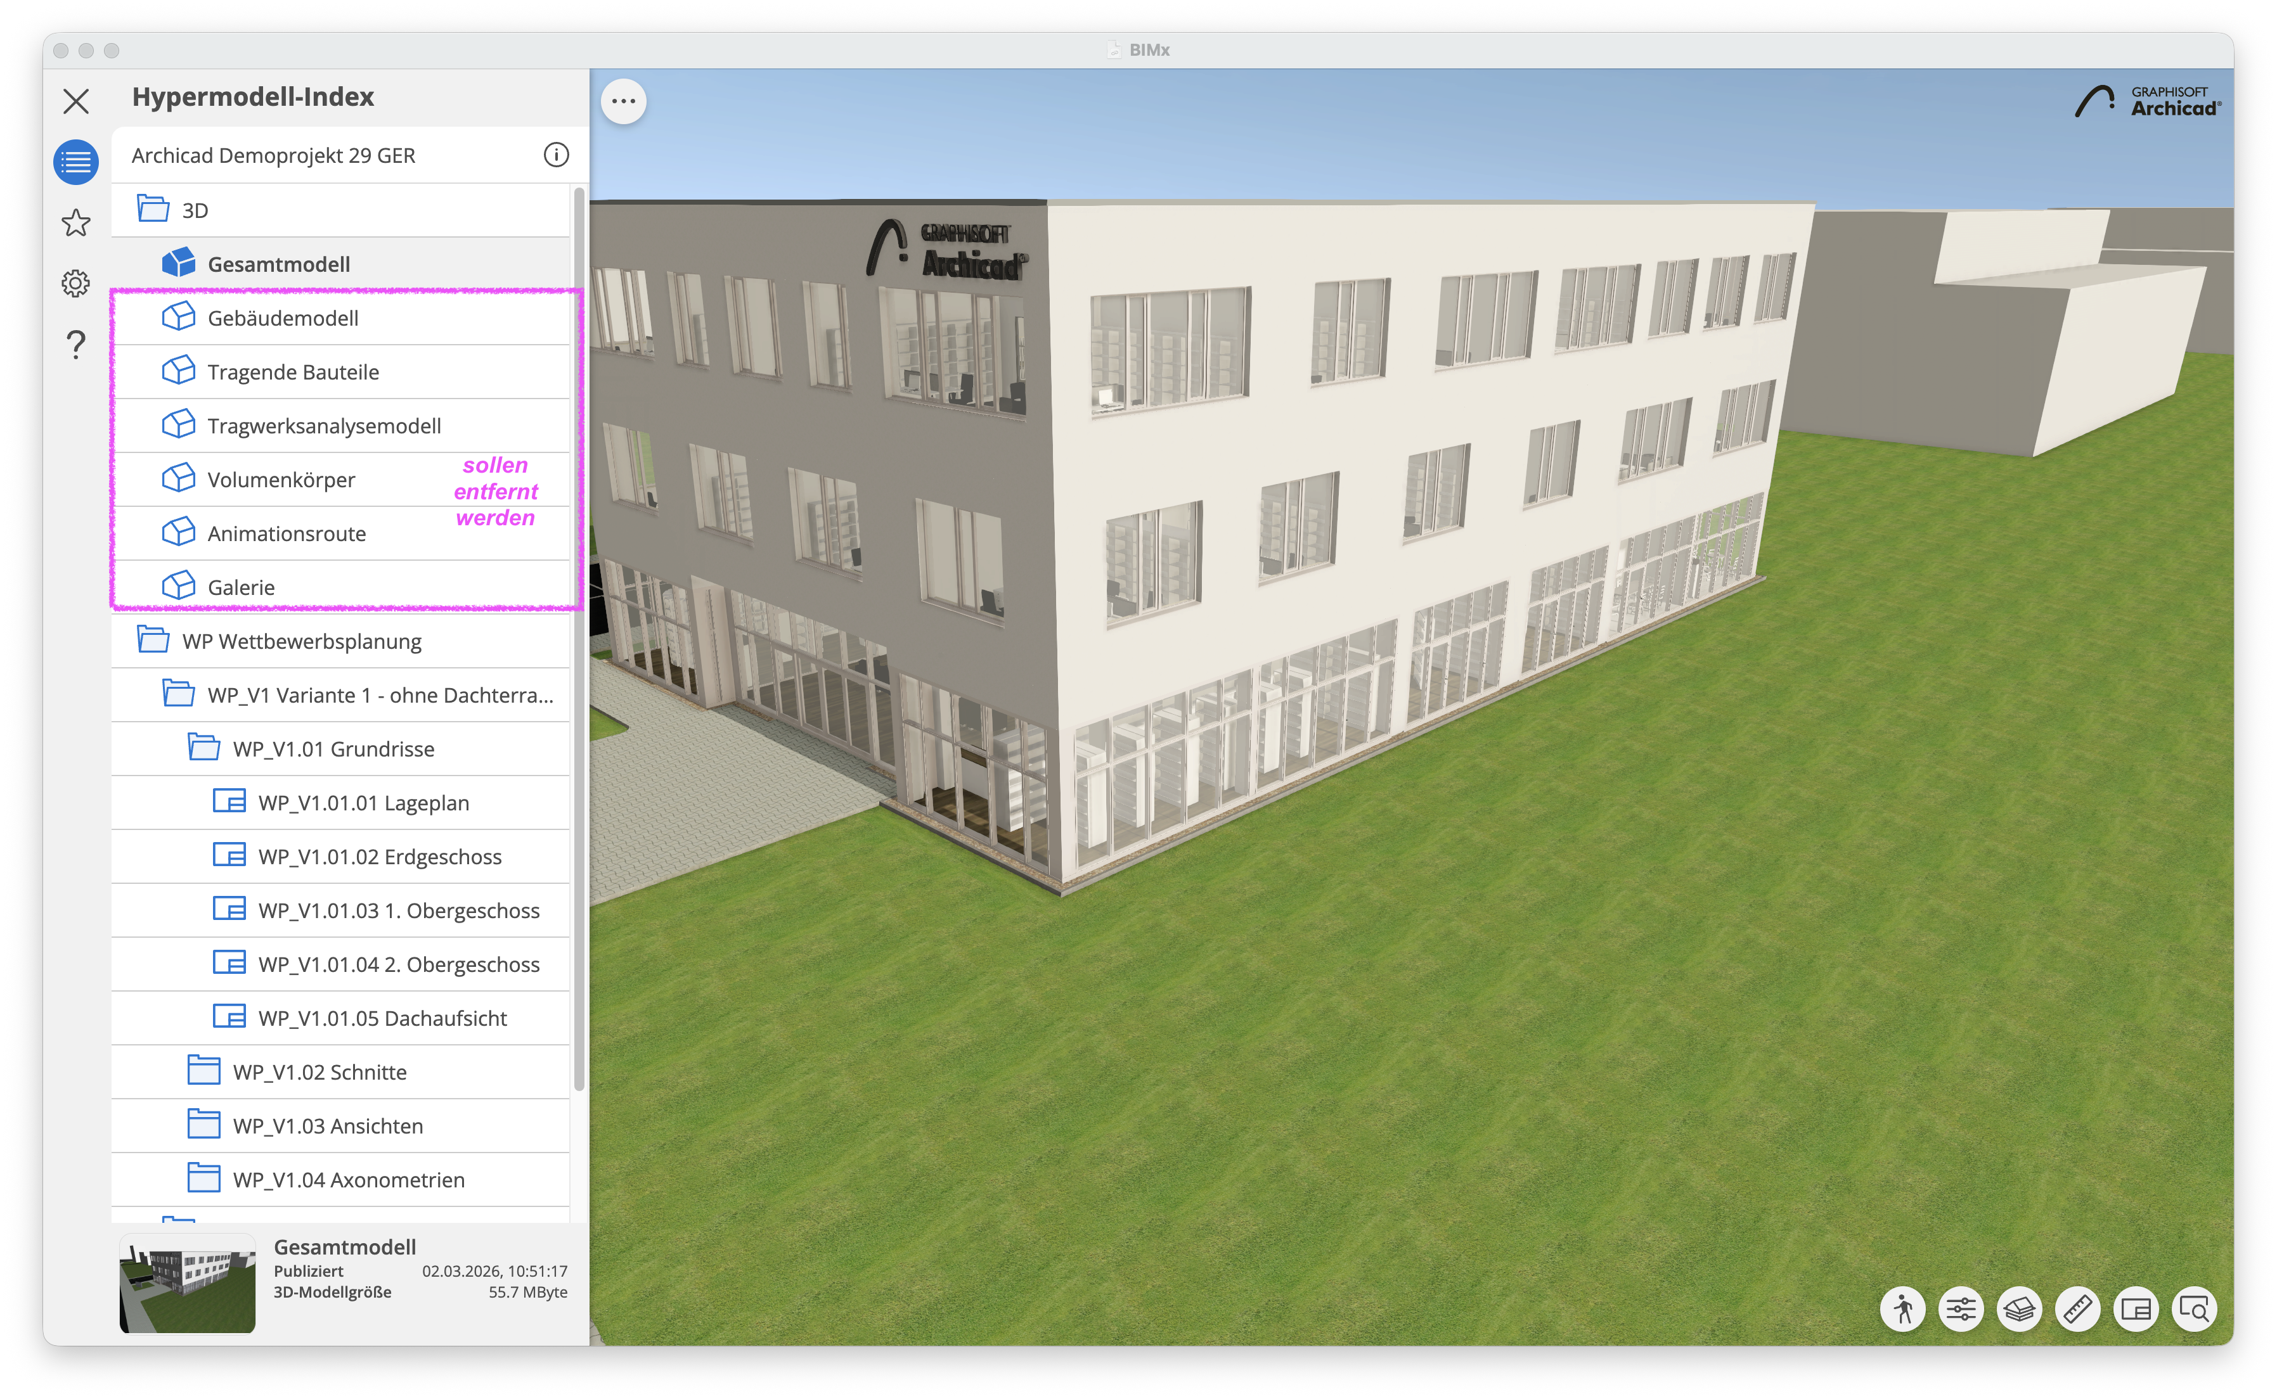Open the 2D layout view icon

(2136, 1309)
